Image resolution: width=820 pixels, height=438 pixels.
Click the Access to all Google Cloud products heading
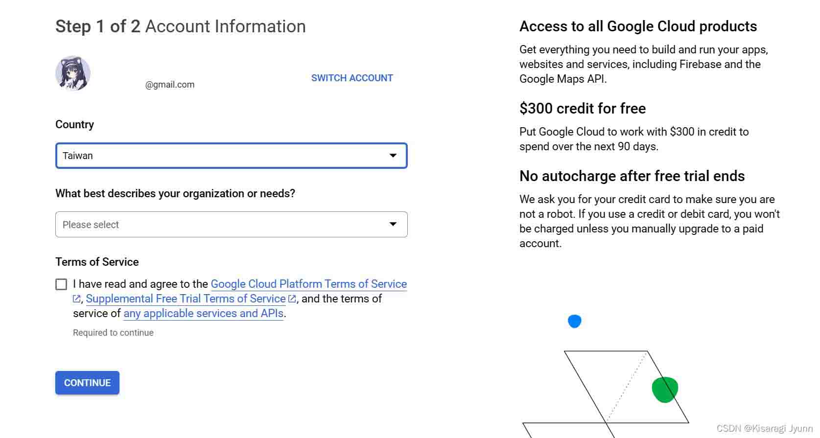point(638,26)
